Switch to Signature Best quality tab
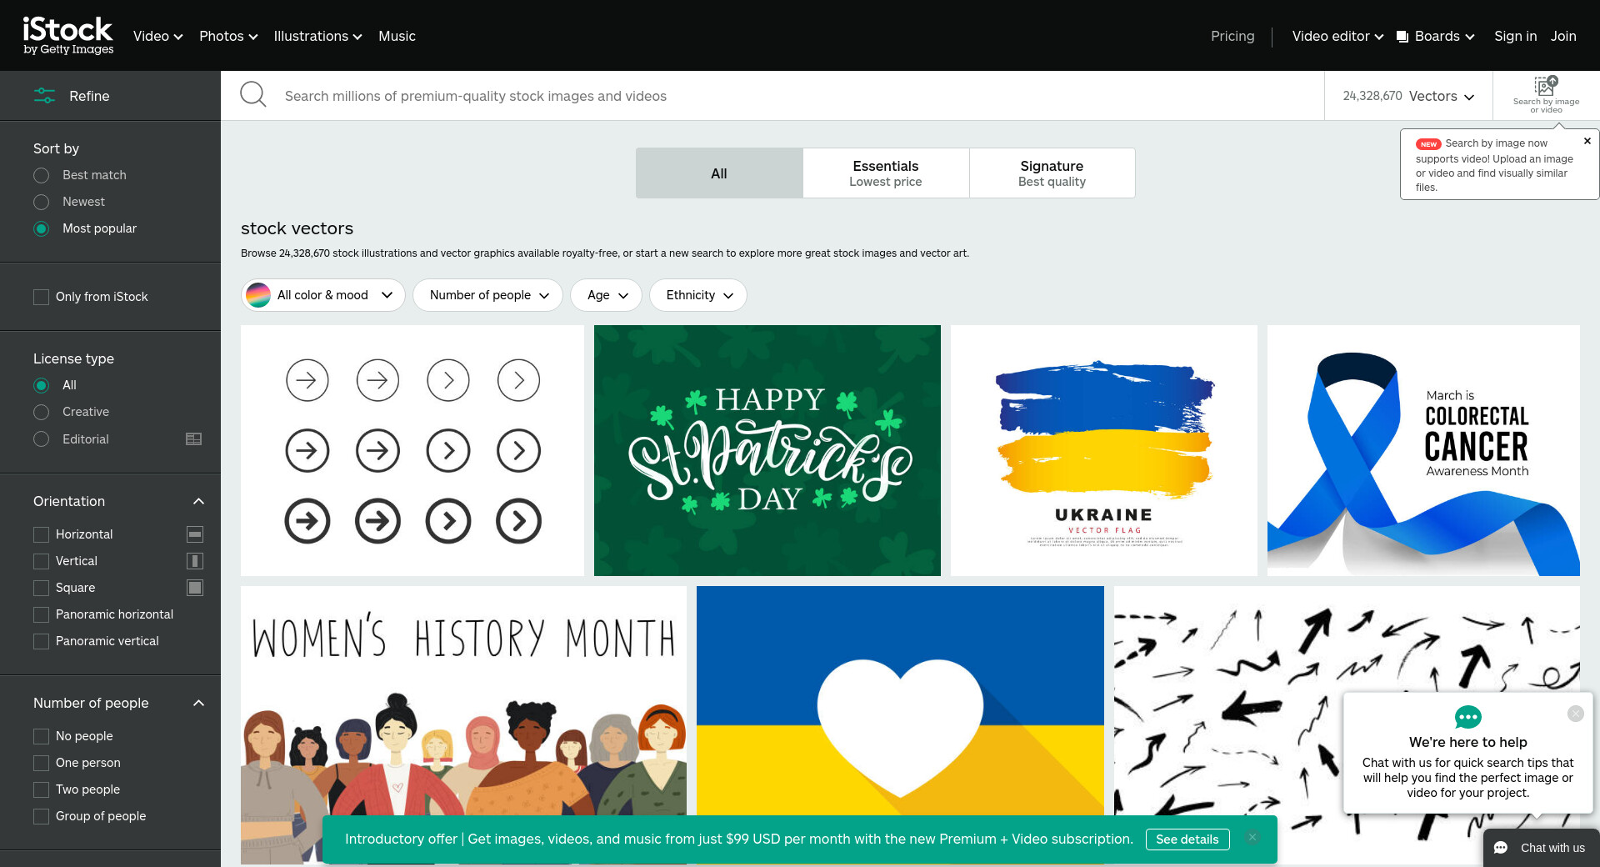The image size is (1600, 867). pos(1052,173)
